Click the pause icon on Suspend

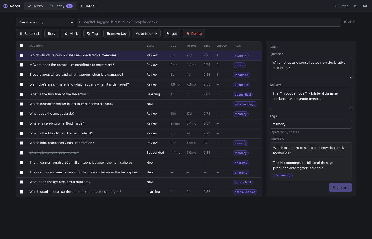pos(21,34)
